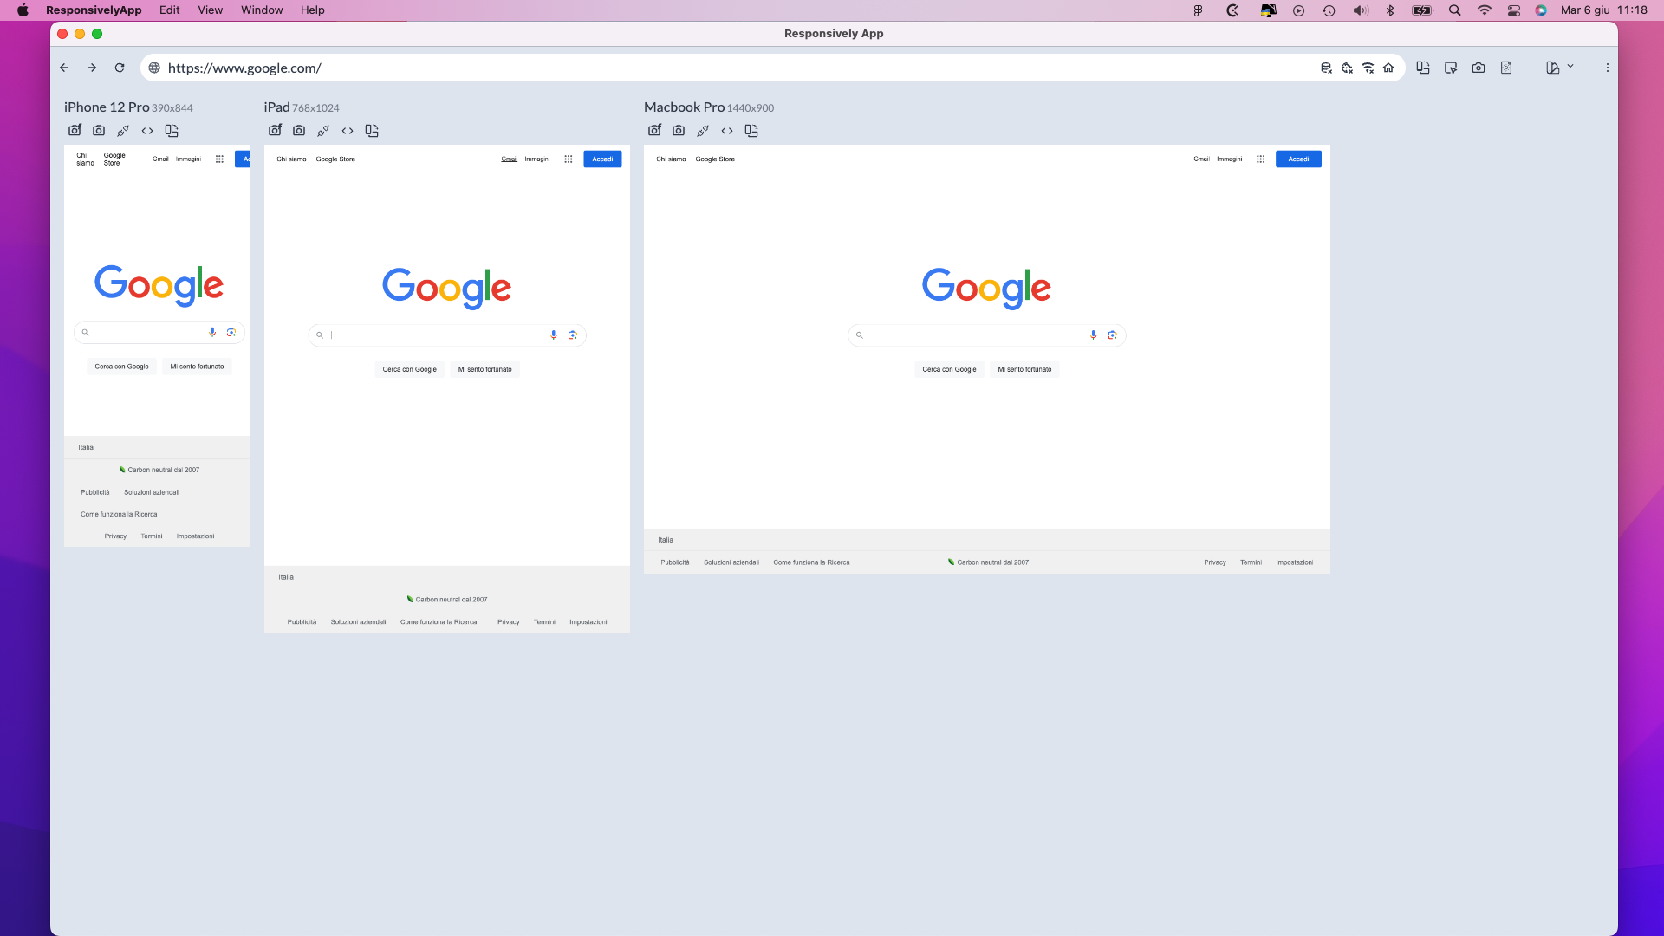Open the Window menu in the menu bar
The height and width of the screenshot is (936, 1664).
(x=261, y=10)
